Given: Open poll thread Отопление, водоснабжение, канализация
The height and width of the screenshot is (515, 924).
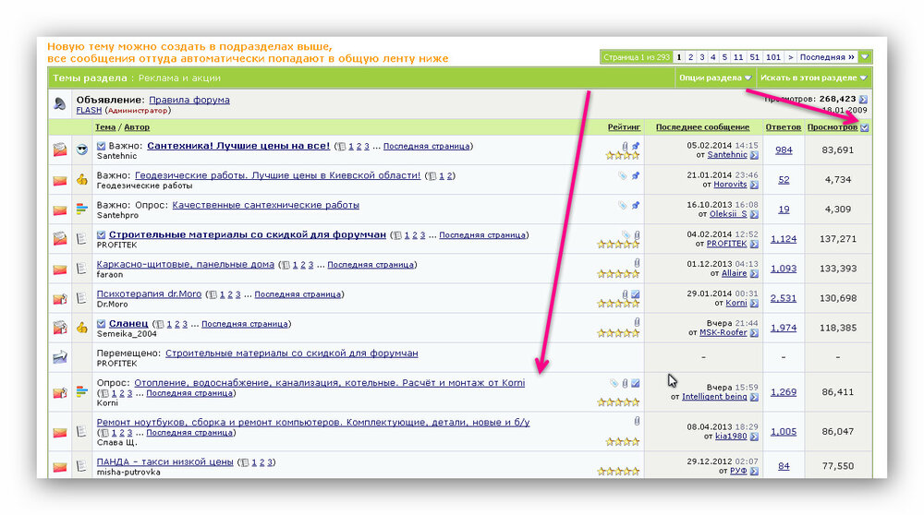Looking at the screenshot, I should point(330,383).
